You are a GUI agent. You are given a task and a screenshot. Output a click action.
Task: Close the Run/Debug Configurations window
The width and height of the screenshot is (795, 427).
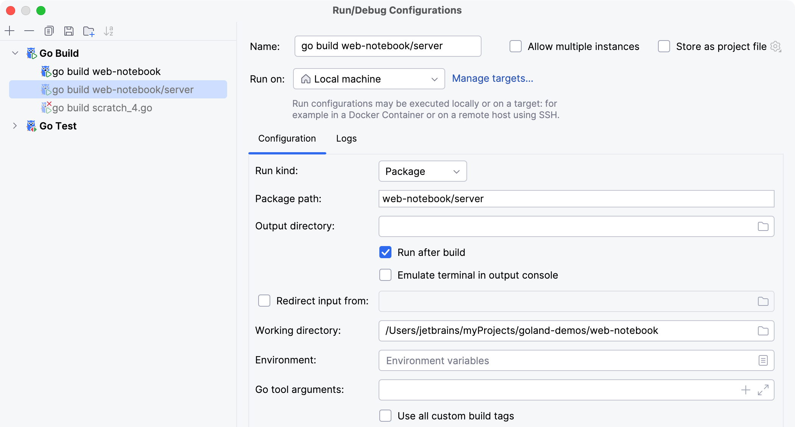tap(11, 11)
